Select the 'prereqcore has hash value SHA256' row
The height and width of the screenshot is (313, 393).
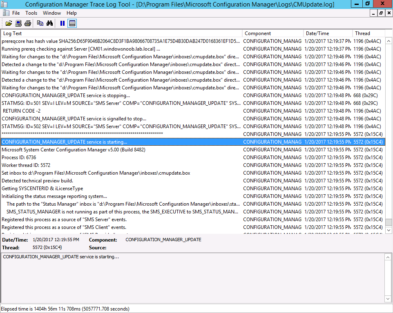[193, 41]
